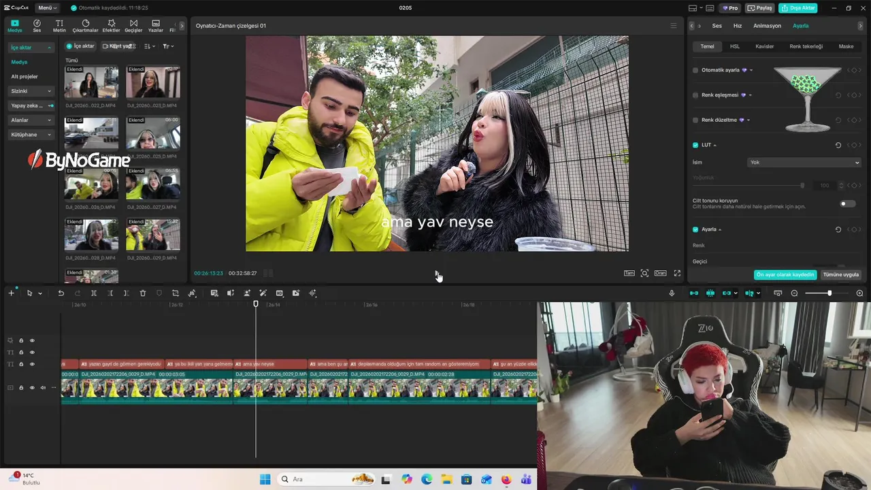Screen dimensions: 871x490
Task: Open the media filter dropdown
Action: tap(168, 46)
